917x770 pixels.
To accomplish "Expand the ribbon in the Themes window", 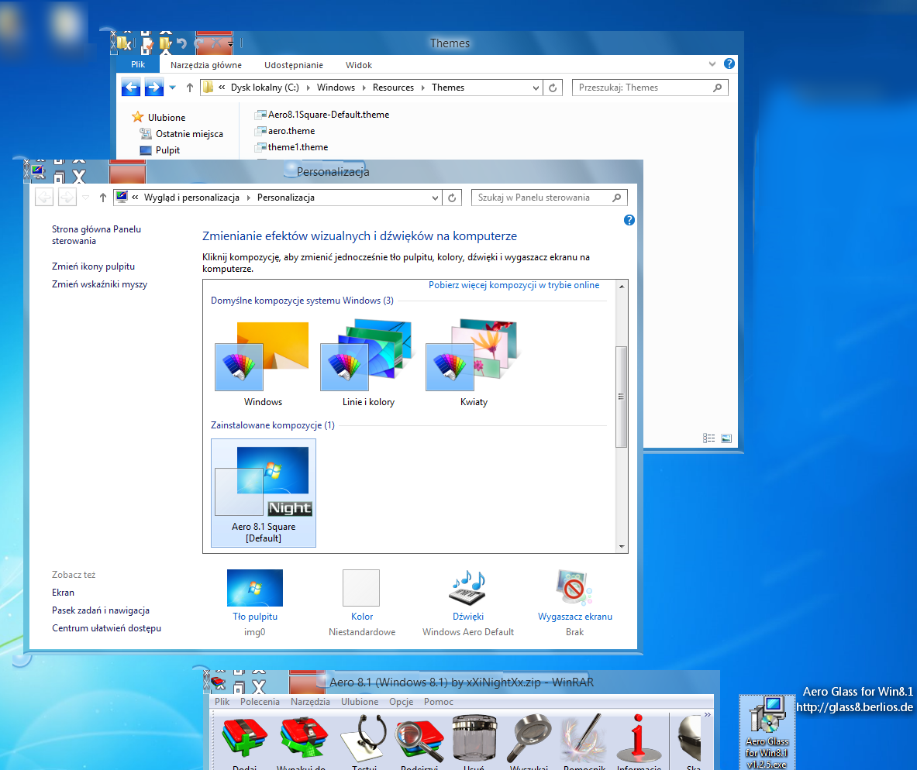I will [712, 64].
